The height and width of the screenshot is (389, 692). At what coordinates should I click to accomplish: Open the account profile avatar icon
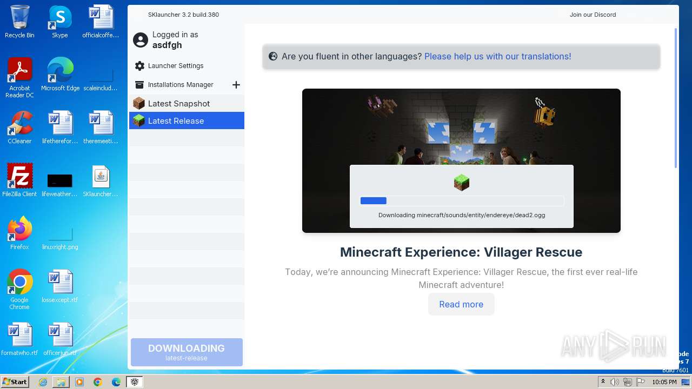pyautogui.click(x=141, y=40)
